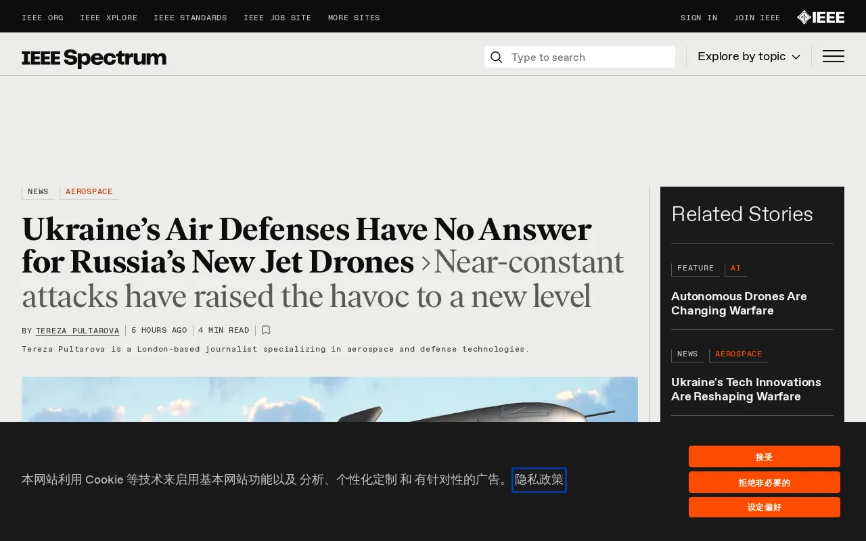Open IEEE XPLORE site link
This screenshot has width=866, height=541.
tap(109, 18)
